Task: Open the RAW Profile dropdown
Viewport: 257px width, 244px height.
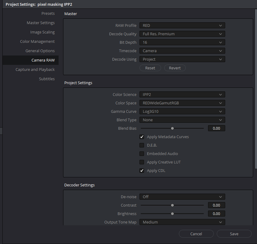Action: [x=182, y=26]
